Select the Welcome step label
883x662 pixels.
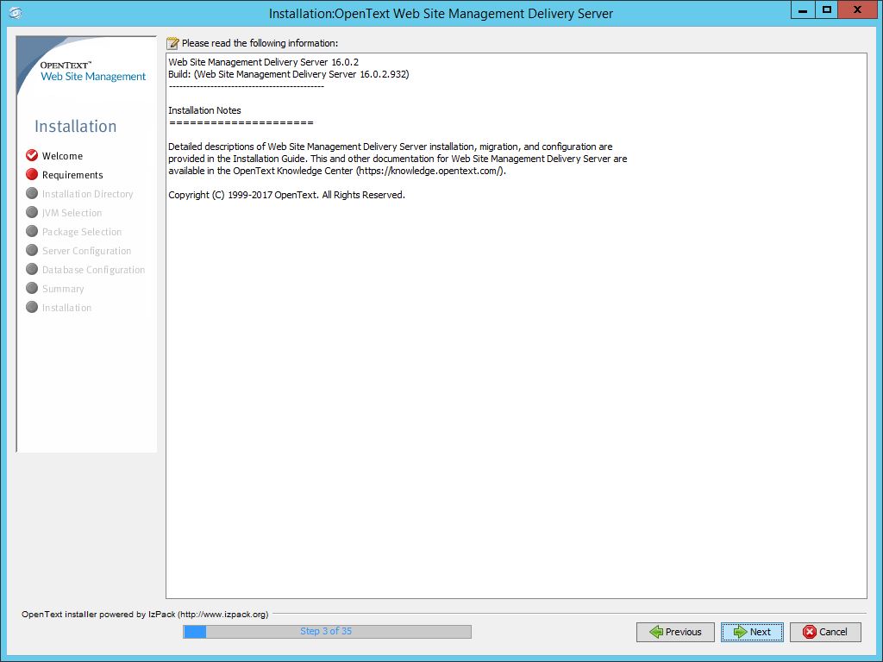pyautogui.click(x=62, y=156)
